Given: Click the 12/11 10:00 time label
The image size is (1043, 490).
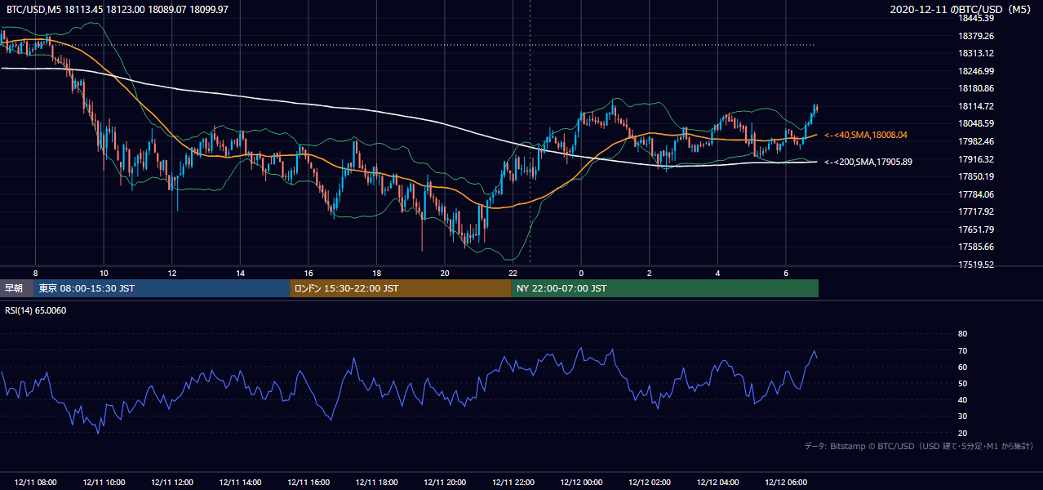Looking at the screenshot, I should (x=103, y=483).
